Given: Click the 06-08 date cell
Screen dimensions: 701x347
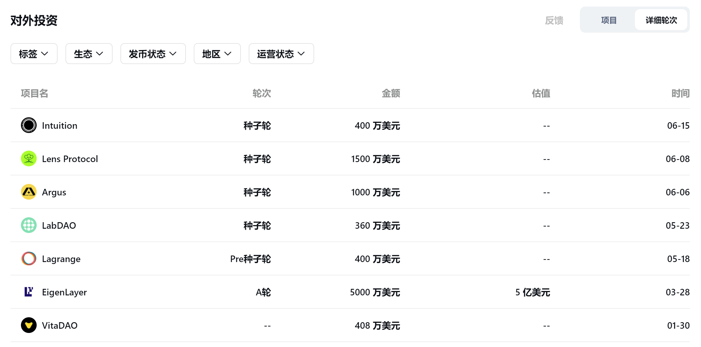Looking at the screenshot, I should pos(678,159).
